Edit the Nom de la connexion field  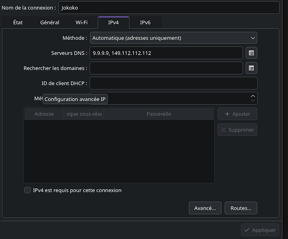pyautogui.click(x=169, y=8)
